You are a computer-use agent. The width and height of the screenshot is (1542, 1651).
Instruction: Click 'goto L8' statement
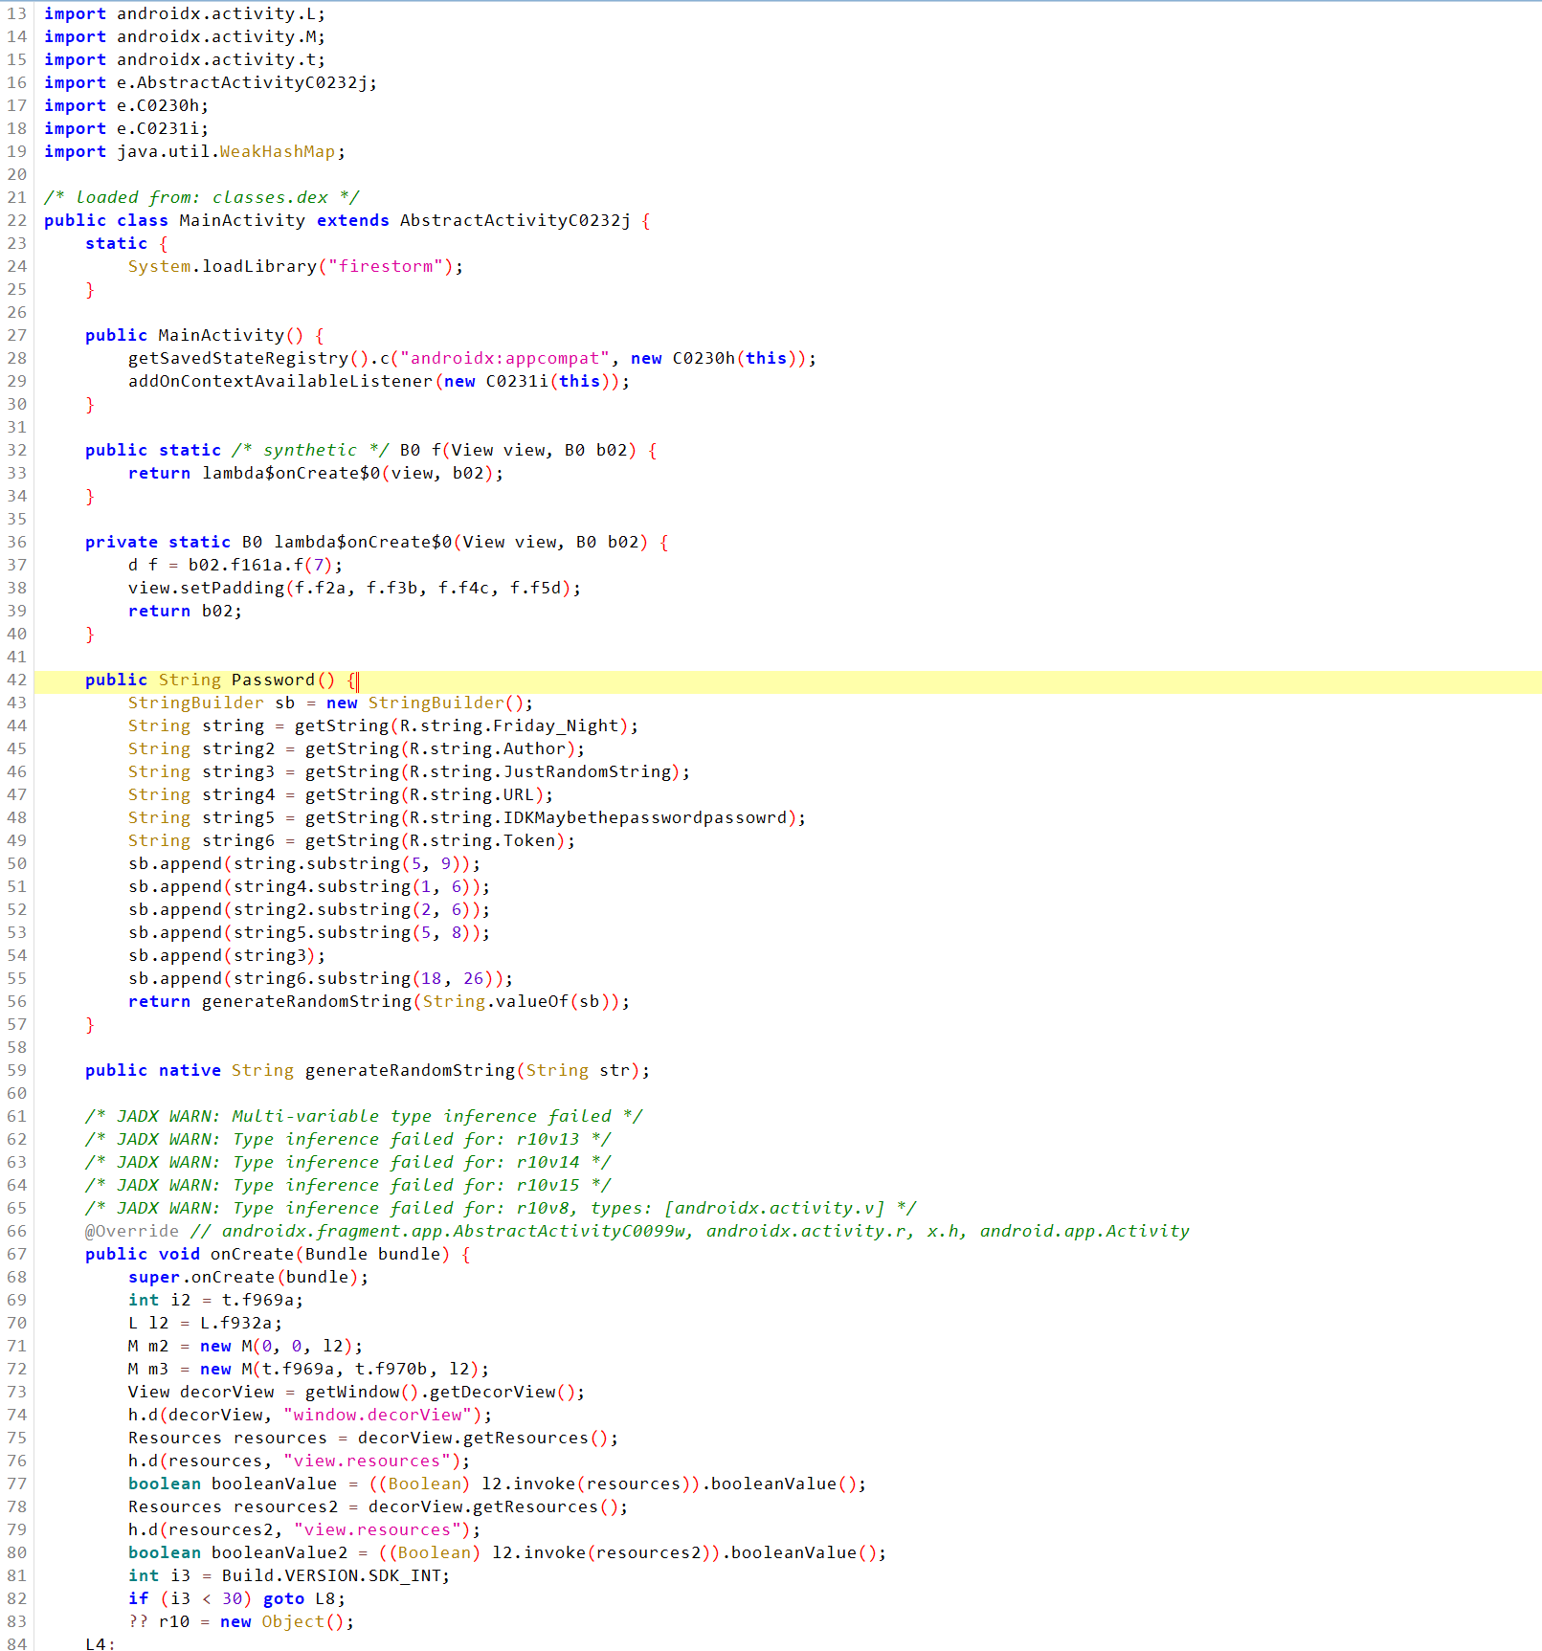point(300,1598)
